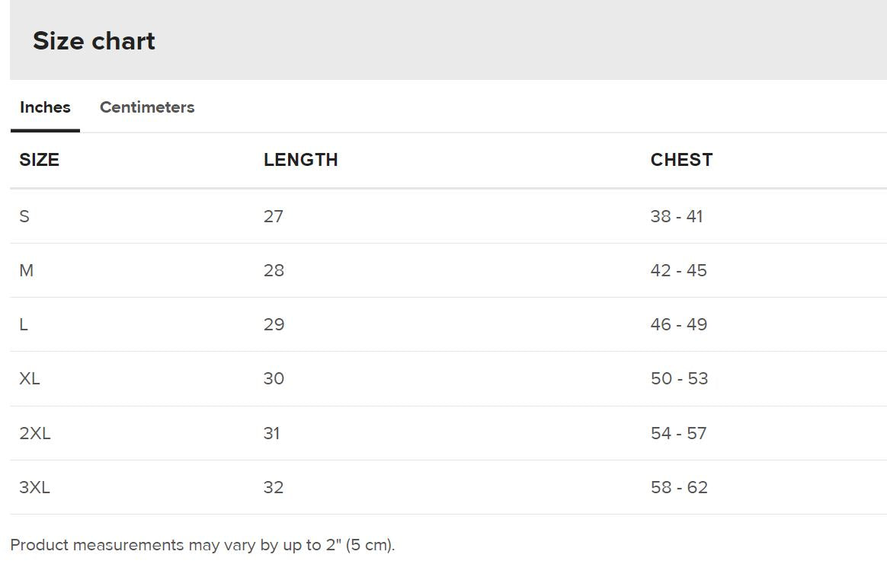887x564 pixels.
Task: Select the 2XL size row label
Action: pos(35,433)
